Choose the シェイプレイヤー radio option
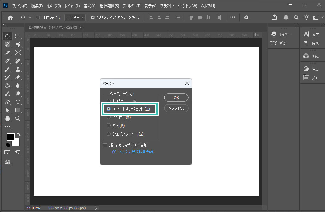Screen dimensions: 325x212 (109, 134)
